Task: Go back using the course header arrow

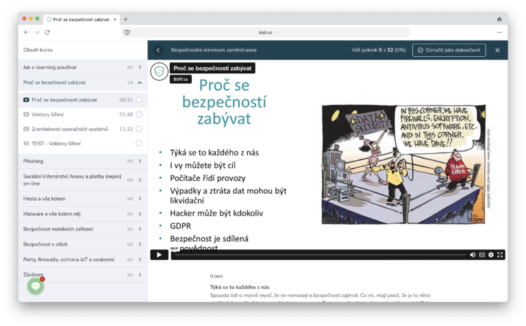Action: coord(158,50)
